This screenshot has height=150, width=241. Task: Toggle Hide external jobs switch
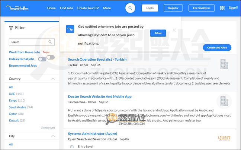(x=46, y=59)
